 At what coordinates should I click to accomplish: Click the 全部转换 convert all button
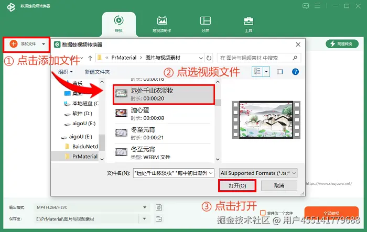tap(331, 213)
